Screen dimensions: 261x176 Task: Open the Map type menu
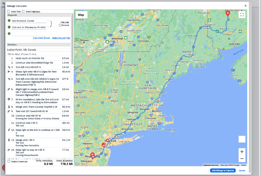point(81,15)
